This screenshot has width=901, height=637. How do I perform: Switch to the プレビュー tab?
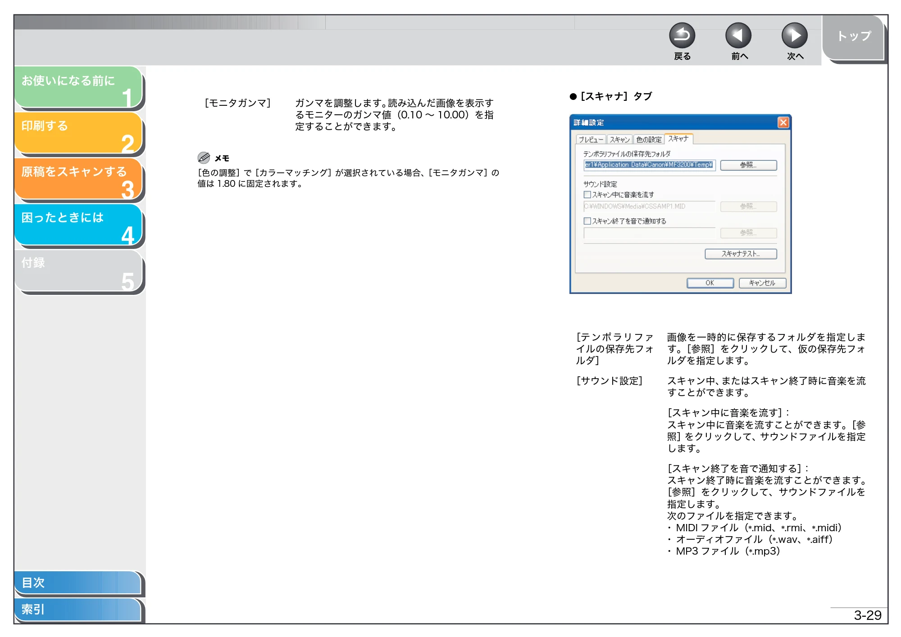591,140
